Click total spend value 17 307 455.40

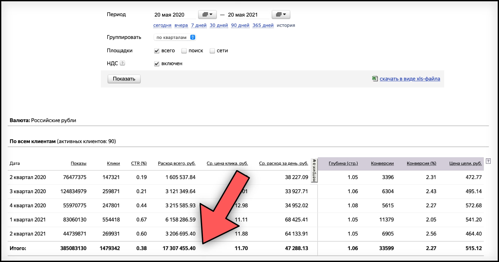(179, 248)
